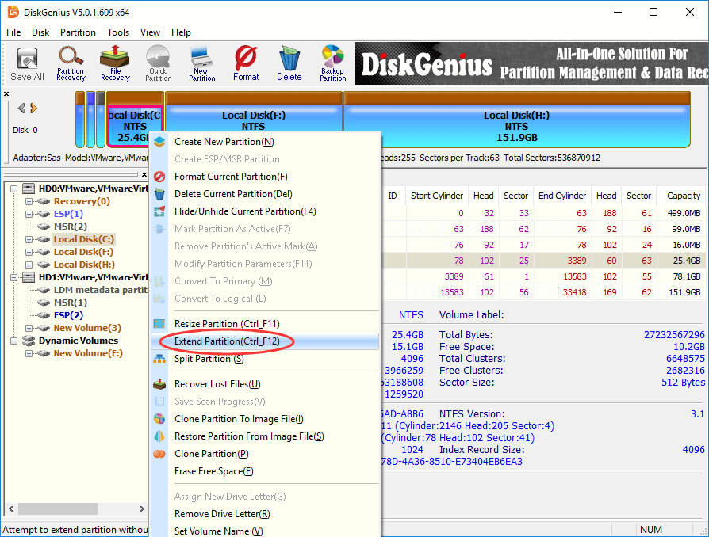Select Extend Partition from context menu
The image size is (709, 537).
pyautogui.click(x=226, y=341)
